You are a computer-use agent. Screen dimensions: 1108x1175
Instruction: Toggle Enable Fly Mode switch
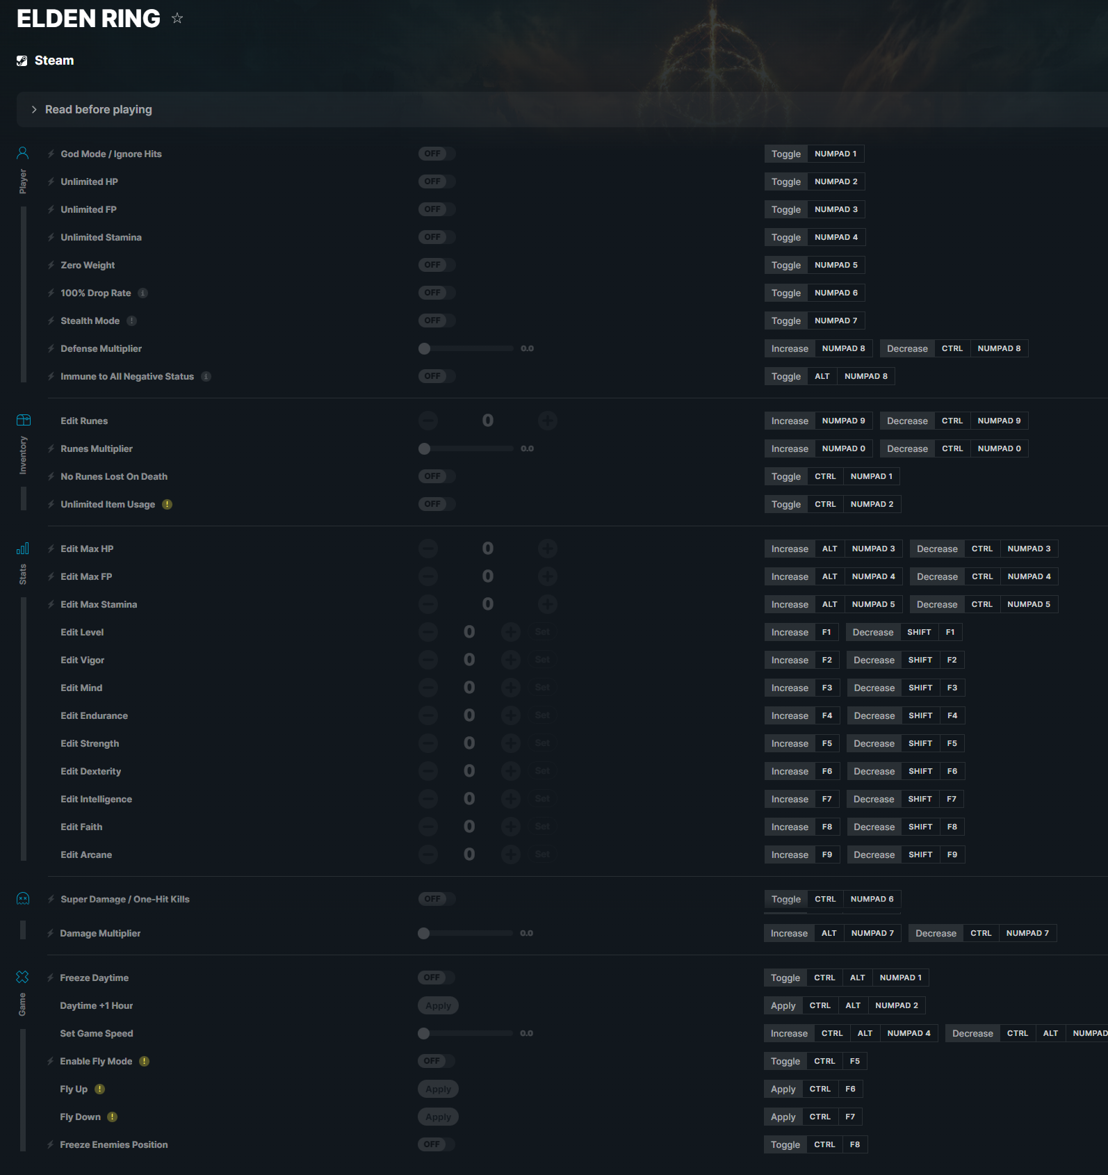tap(436, 1061)
